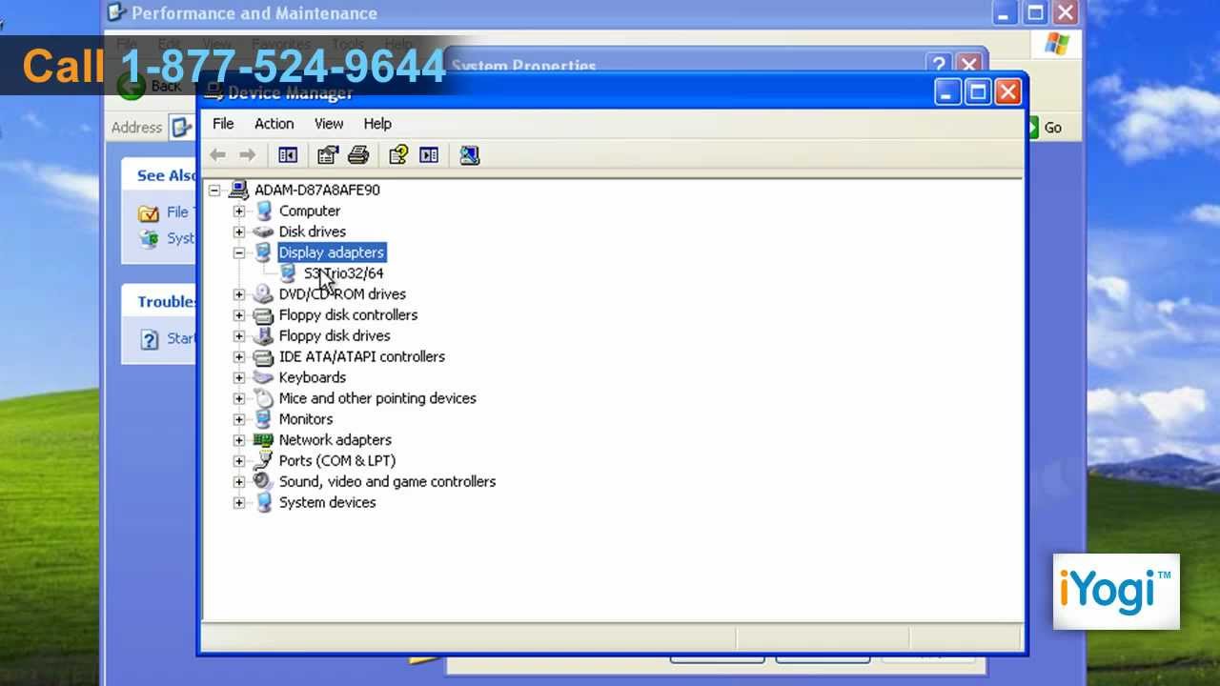
Task: Click the Help toolbar icon with question mark
Action: 398,154
